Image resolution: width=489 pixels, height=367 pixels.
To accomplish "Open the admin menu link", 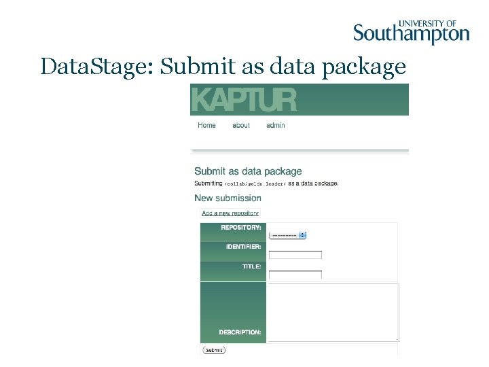I will 276,125.
